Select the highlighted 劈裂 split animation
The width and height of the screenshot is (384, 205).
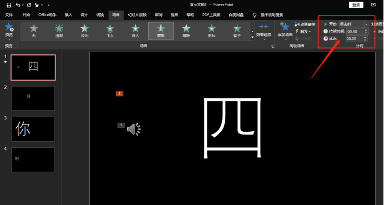click(161, 31)
